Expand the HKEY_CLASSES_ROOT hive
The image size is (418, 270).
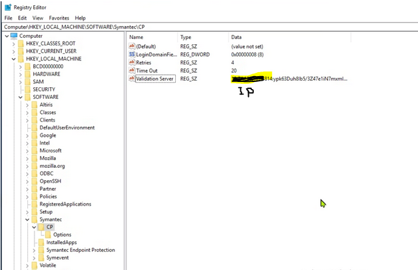(14, 44)
